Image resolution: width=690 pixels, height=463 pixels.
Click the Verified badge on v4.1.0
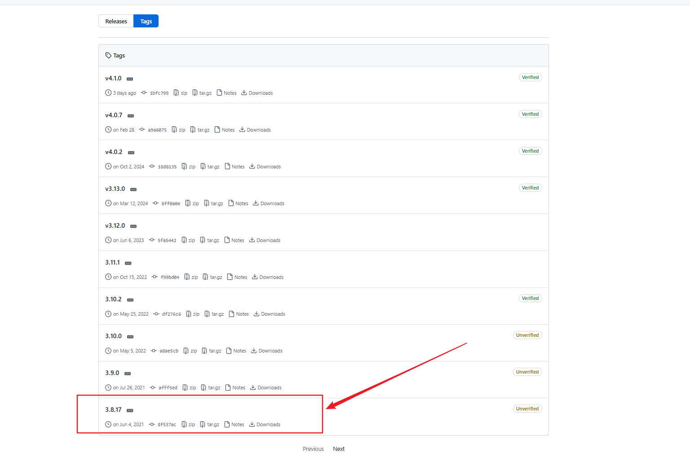tap(530, 77)
